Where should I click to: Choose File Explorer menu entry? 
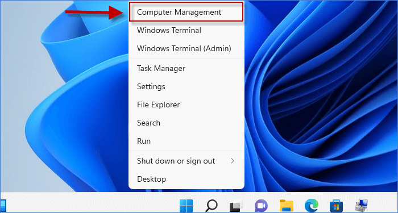point(186,105)
